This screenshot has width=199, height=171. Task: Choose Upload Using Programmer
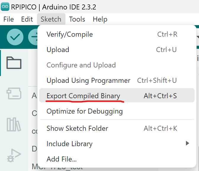(117, 80)
